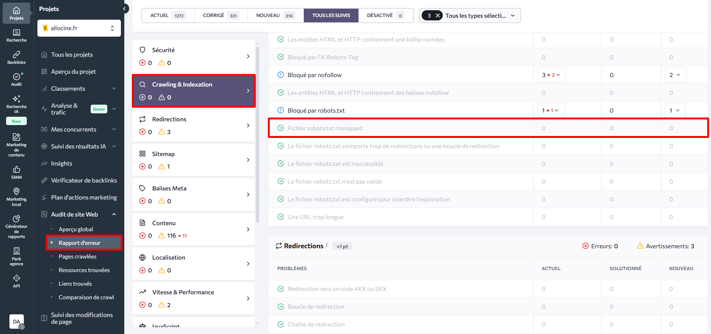Click the tag icon in Balises Meta card
Screen dimensions: 711x334
(x=142, y=188)
